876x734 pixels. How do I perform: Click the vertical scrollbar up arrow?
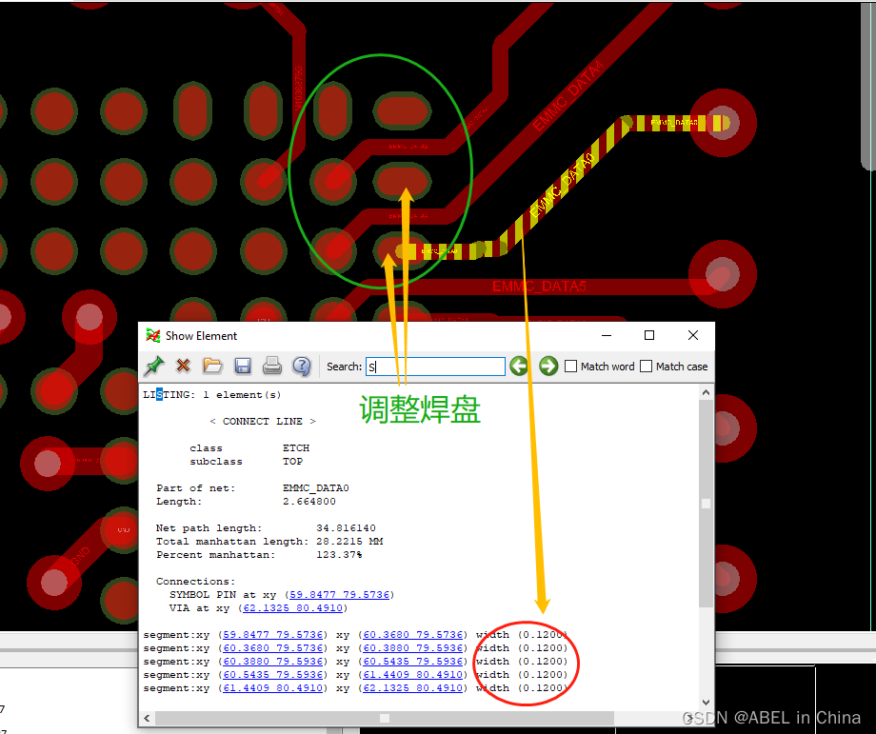pyautogui.click(x=707, y=392)
